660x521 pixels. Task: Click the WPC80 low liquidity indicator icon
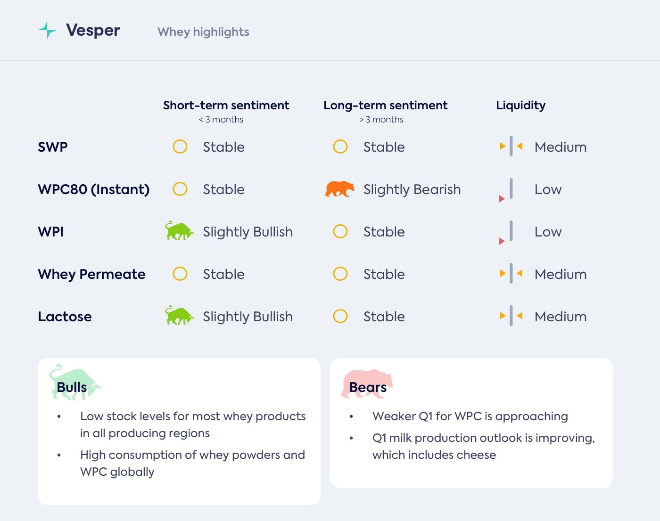508,190
